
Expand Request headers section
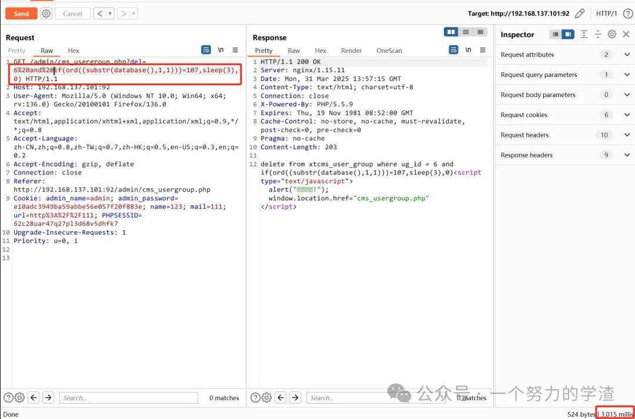click(566, 135)
